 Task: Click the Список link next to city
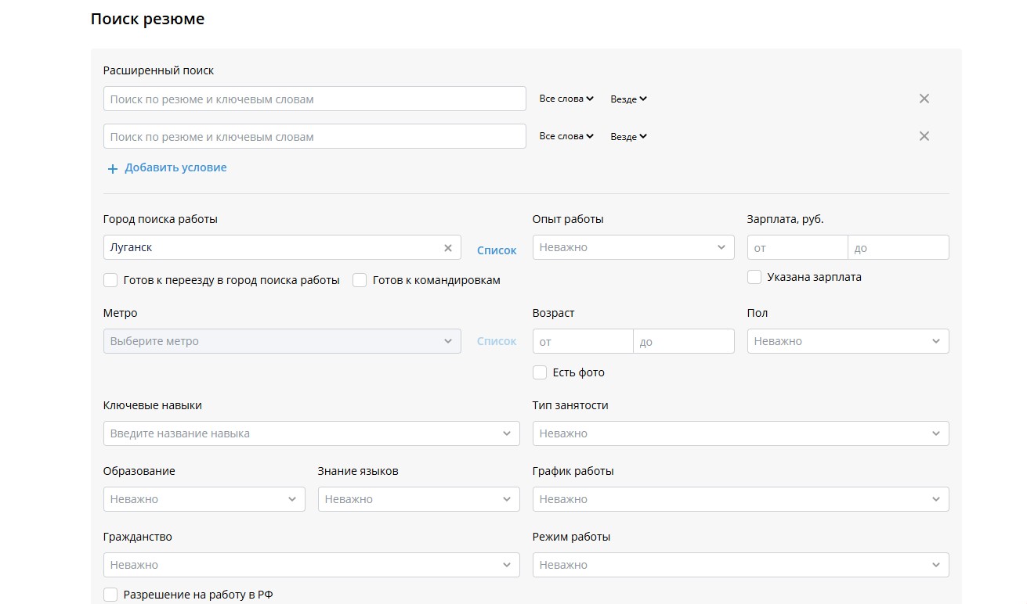pyautogui.click(x=497, y=250)
